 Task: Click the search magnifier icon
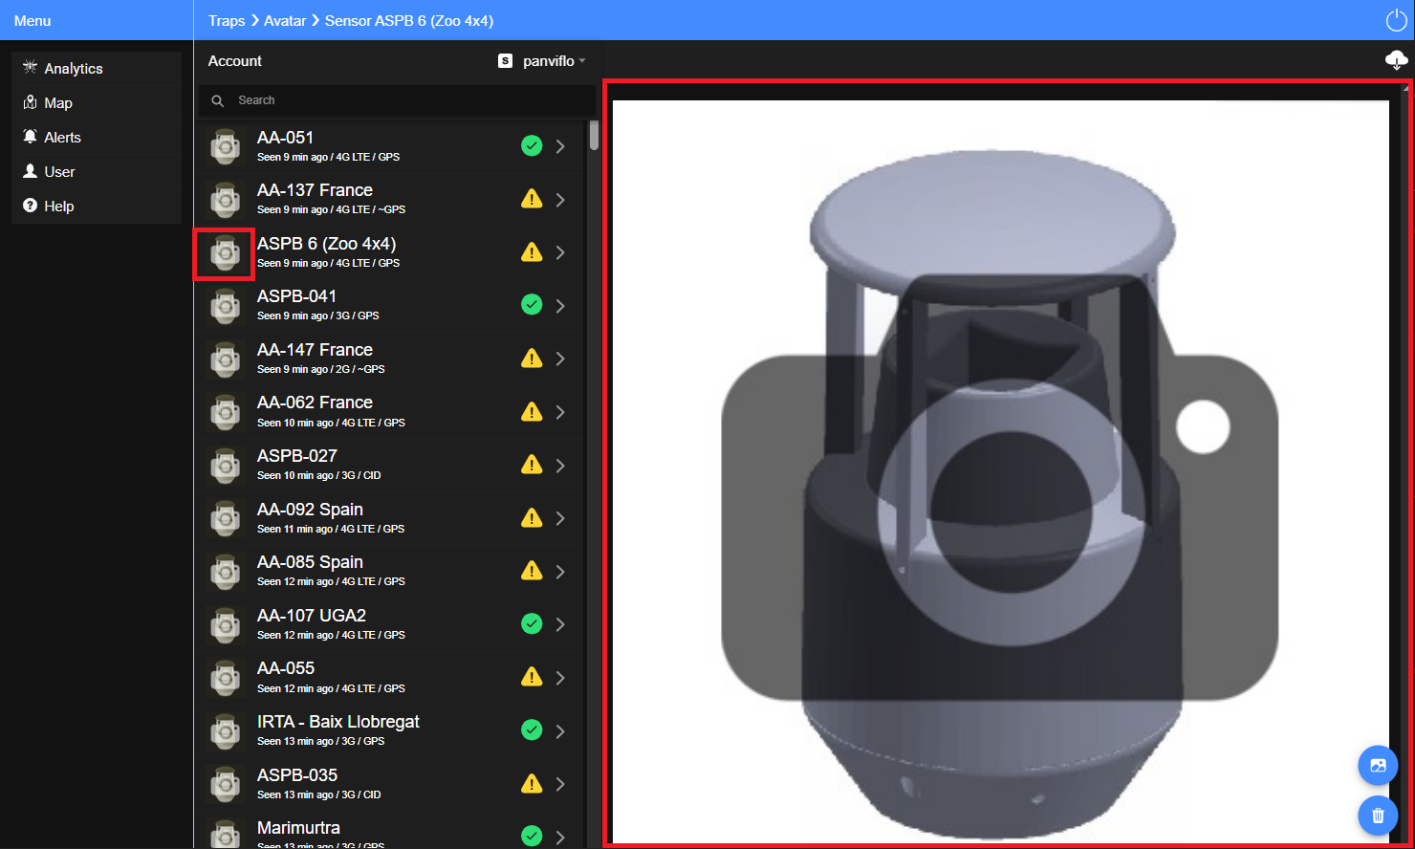218,100
